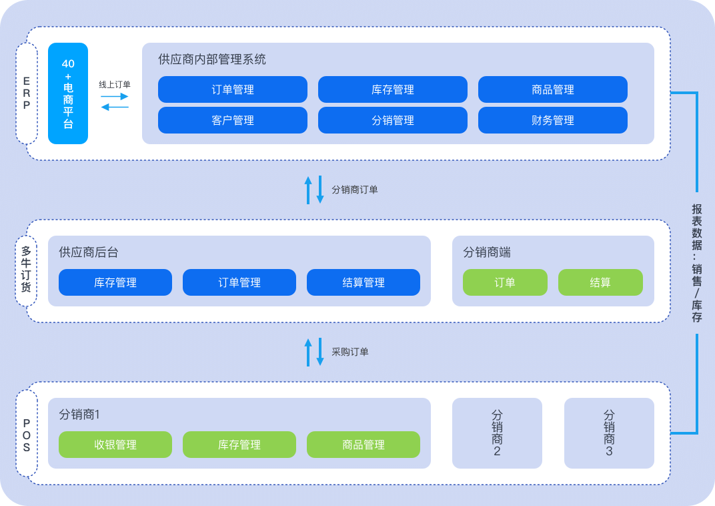Select the 多牛订货 side label
Viewport: 715px width, 506px height.
27,270
